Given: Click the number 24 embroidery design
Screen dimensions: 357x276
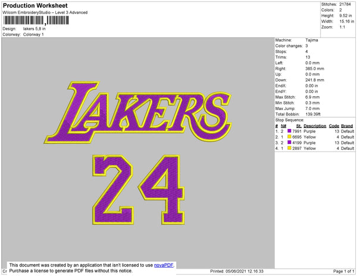Looking at the screenshot, I should [x=139, y=190].
